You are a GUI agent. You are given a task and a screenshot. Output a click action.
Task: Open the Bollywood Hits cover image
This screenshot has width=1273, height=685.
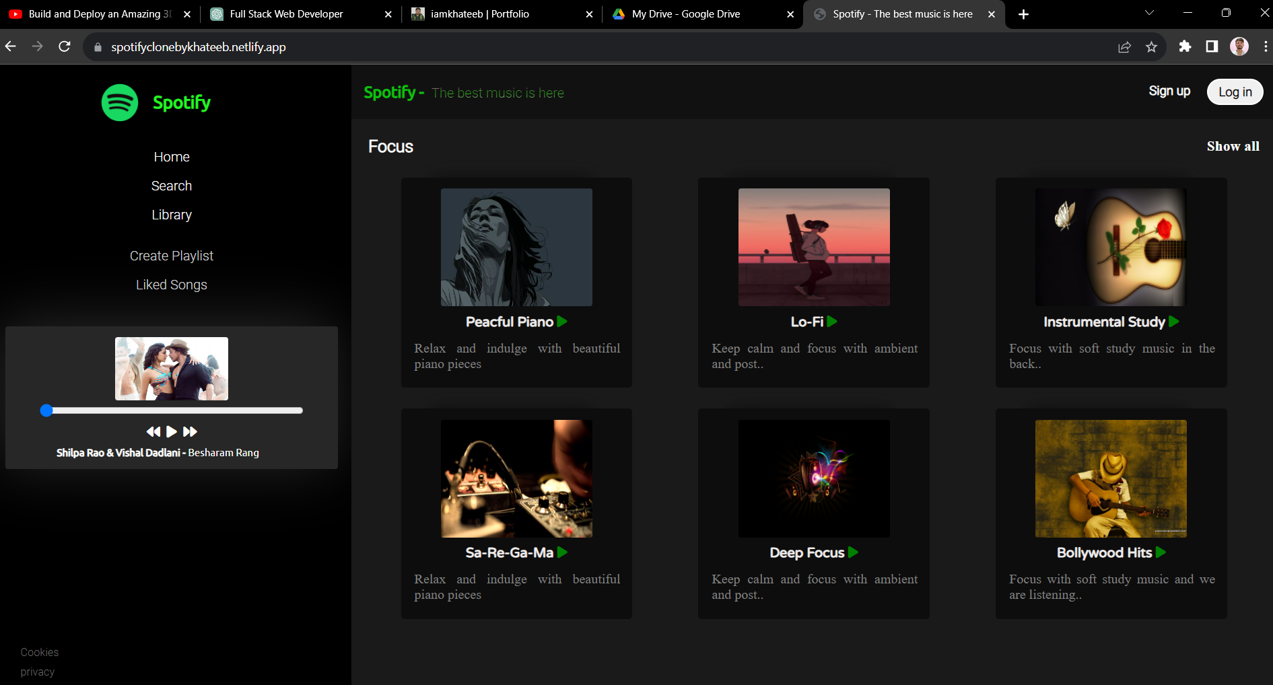1111,478
